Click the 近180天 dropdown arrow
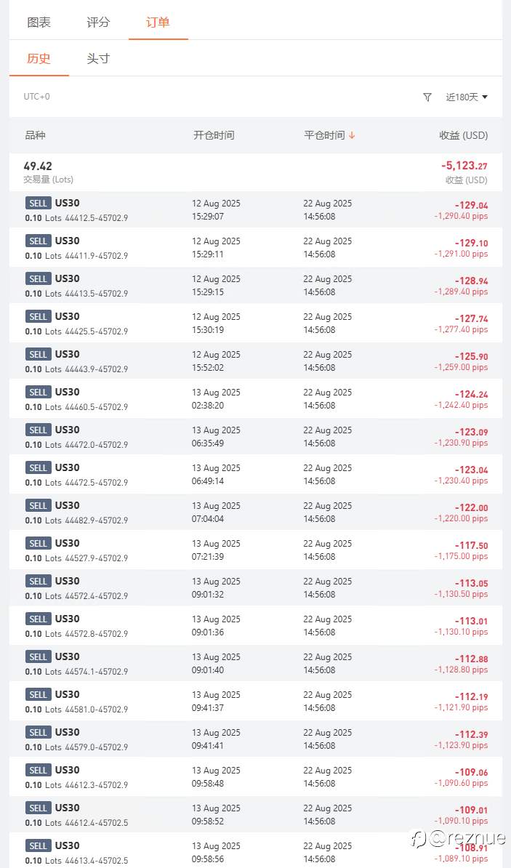Screen dimensions: 511x868 click(485, 97)
